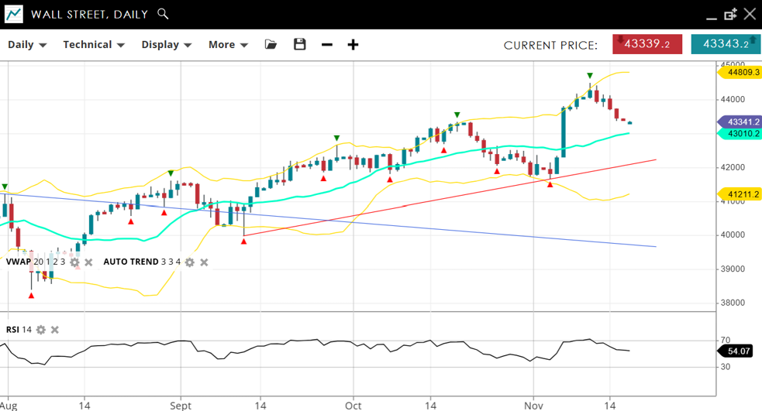
Task: Click the RSI value label 54.07
Action: (x=740, y=351)
